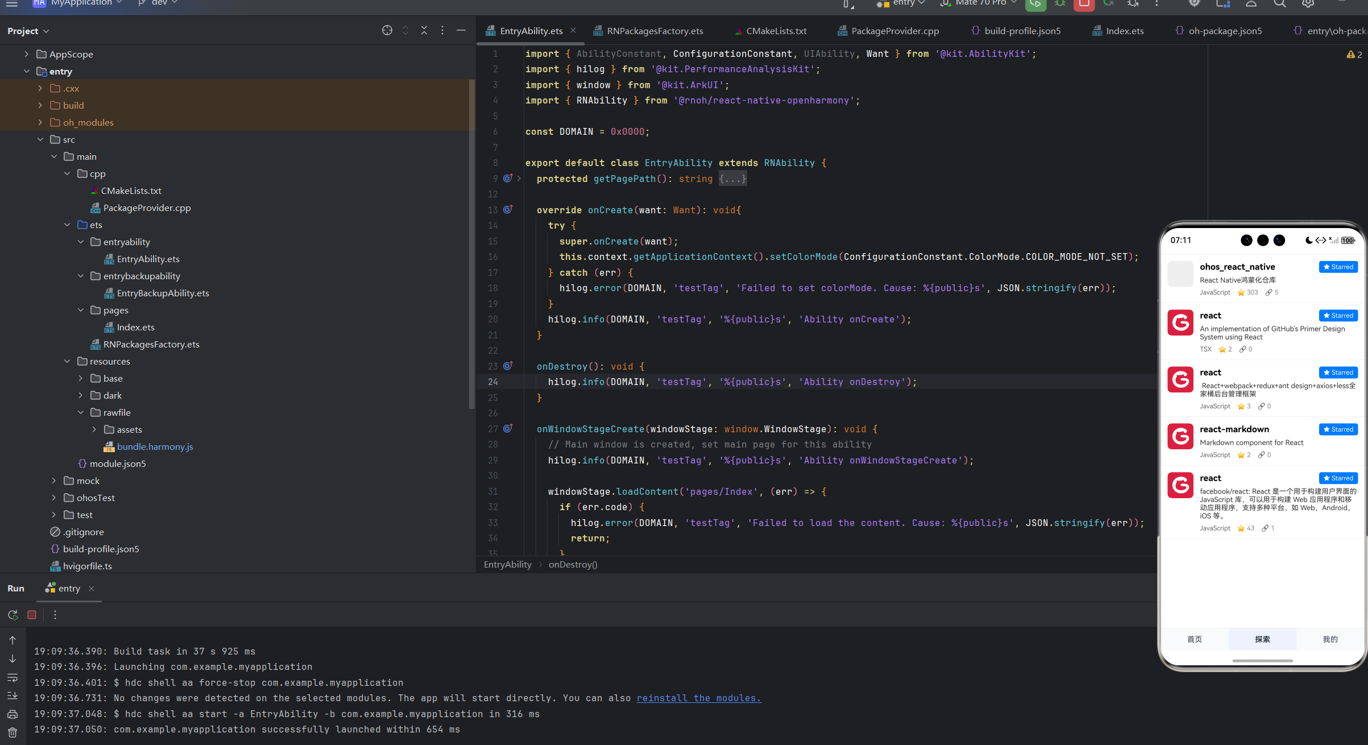This screenshot has width=1368, height=745.
Task: Collapse all in Project panel toolbar
Action: 424,31
